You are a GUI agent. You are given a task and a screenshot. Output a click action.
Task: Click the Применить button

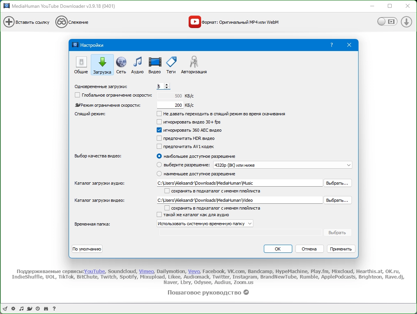pos(341,249)
